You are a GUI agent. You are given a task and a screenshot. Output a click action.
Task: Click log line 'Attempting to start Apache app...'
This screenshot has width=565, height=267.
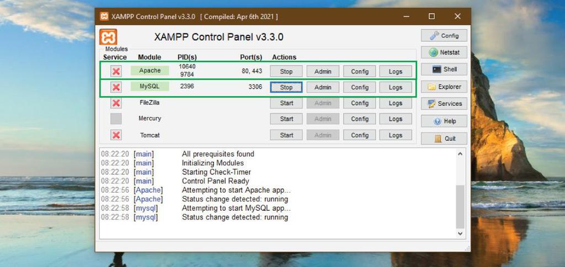point(236,190)
